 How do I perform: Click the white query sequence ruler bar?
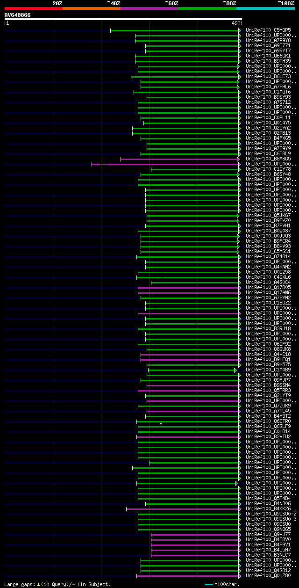click(123, 19)
